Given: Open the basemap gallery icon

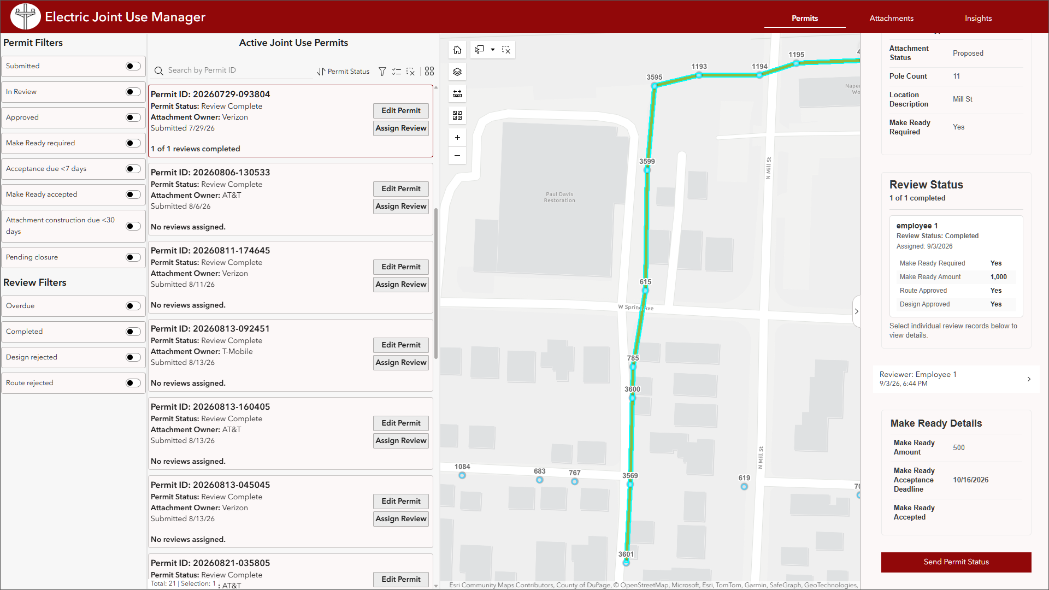Looking at the screenshot, I should [457, 115].
